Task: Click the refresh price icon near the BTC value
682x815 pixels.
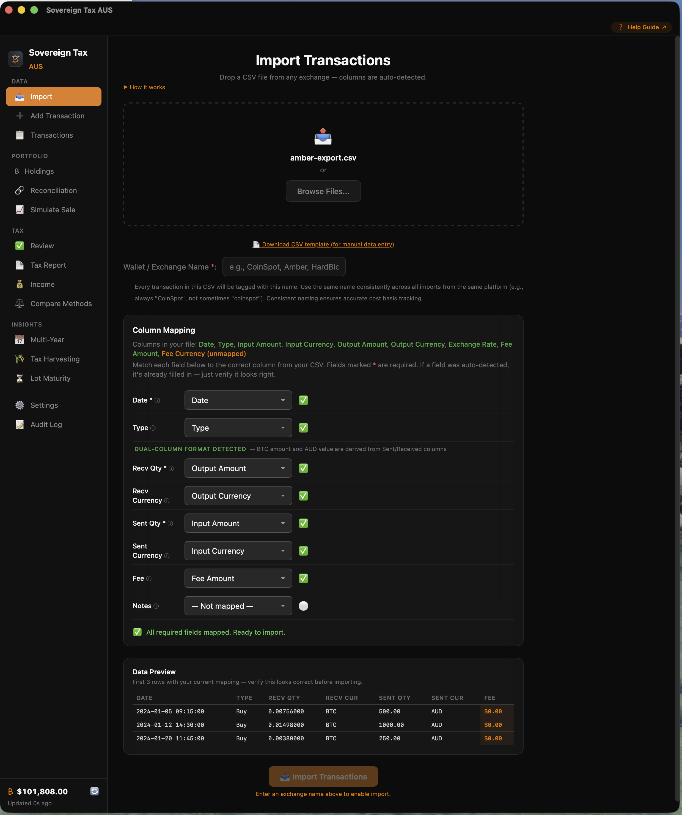Action: click(94, 791)
